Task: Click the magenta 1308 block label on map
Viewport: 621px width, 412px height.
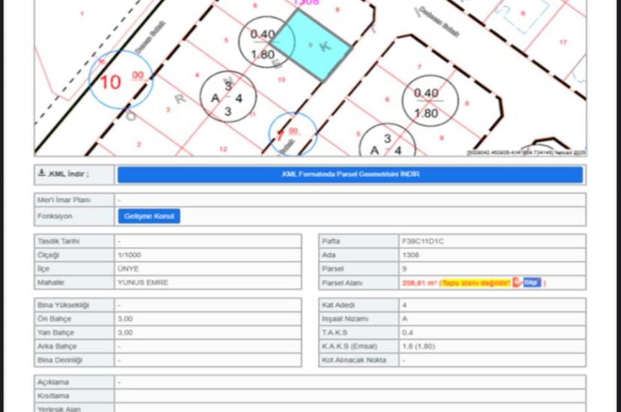Action: tap(306, 2)
